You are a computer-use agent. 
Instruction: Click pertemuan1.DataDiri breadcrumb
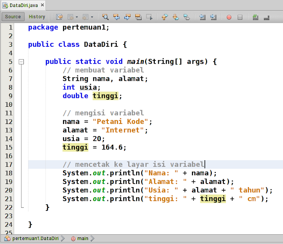[35, 238]
